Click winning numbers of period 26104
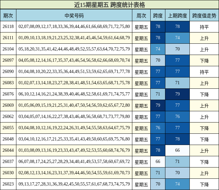Screen dimensions: 219x190 point(74,49)
